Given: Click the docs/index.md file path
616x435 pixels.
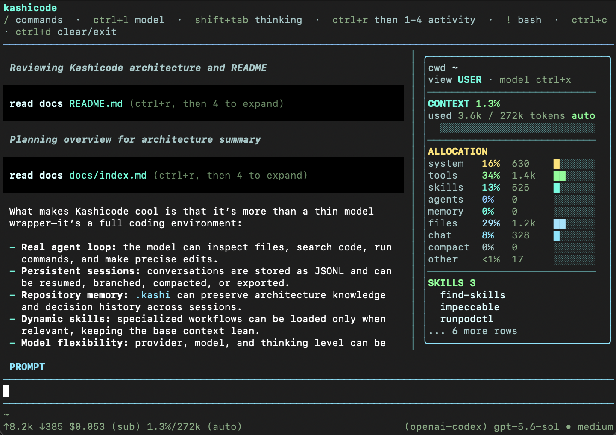Looking at the screenshot, I should 108,175.
